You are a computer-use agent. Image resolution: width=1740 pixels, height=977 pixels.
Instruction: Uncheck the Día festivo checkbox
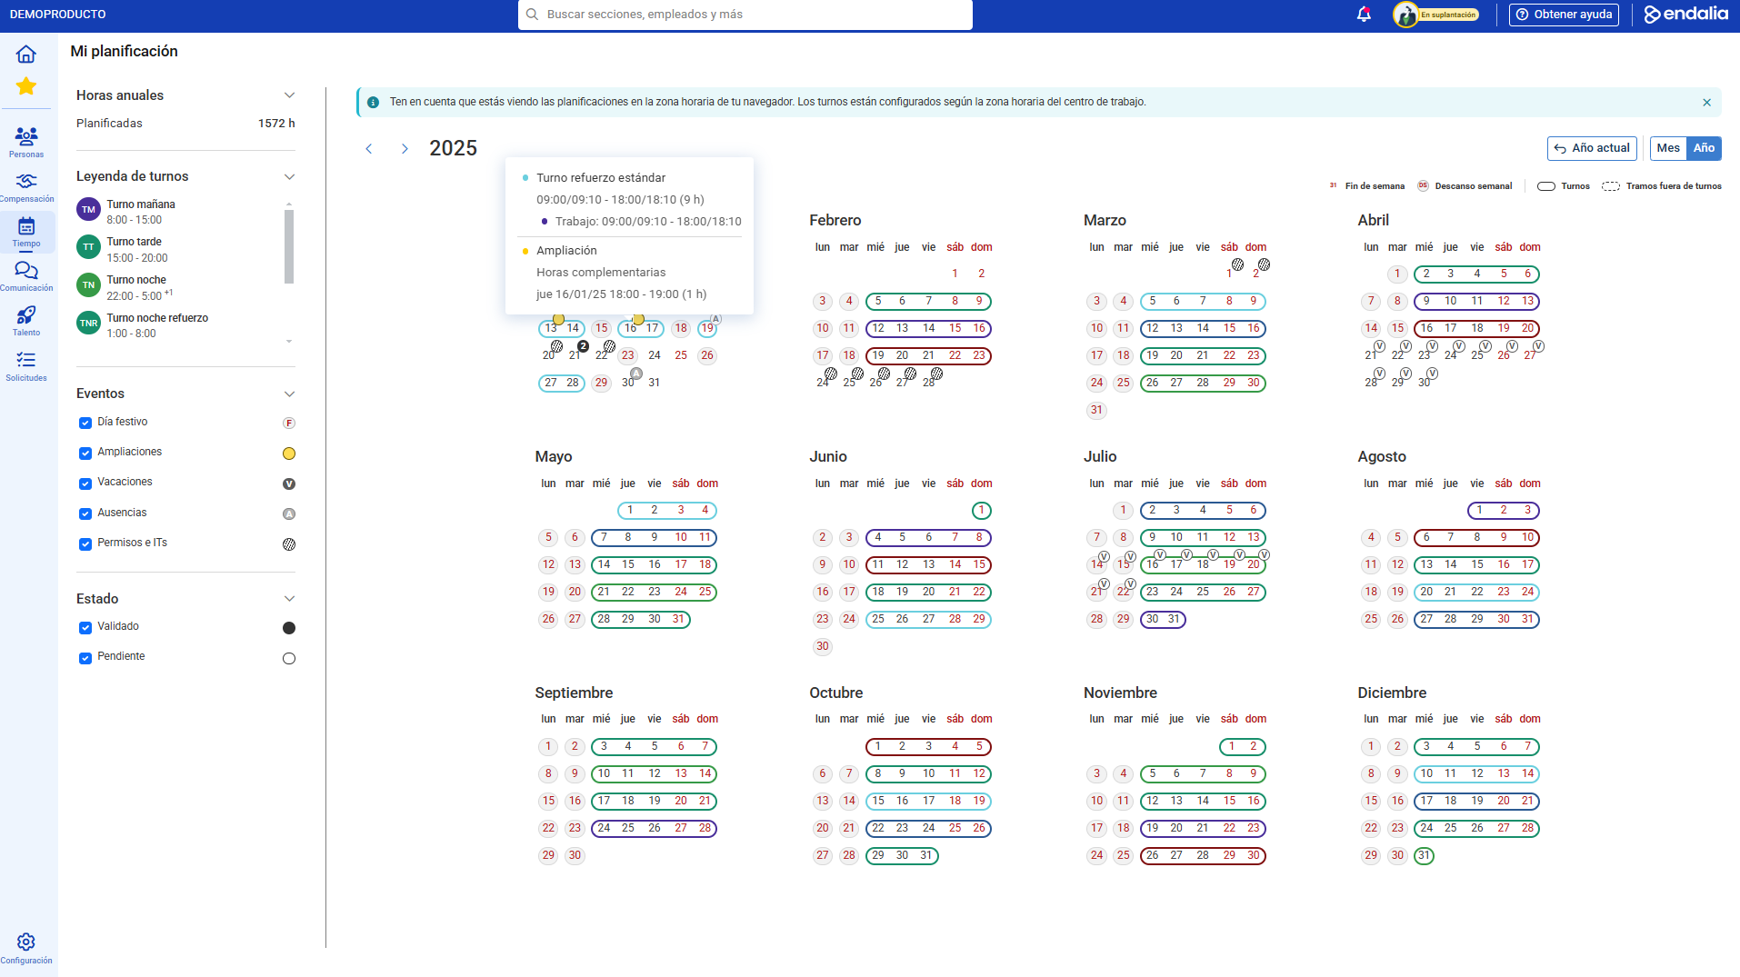click(x=85, y=424)
